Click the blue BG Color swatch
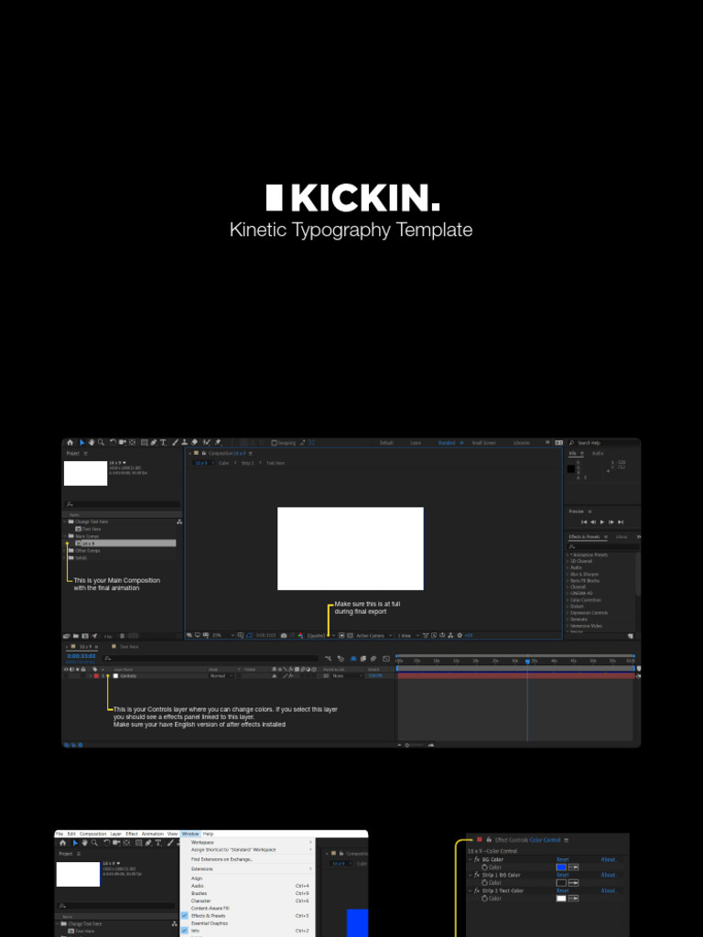The height and width of the screenshot is (937, 703). (x=561, y=867)
